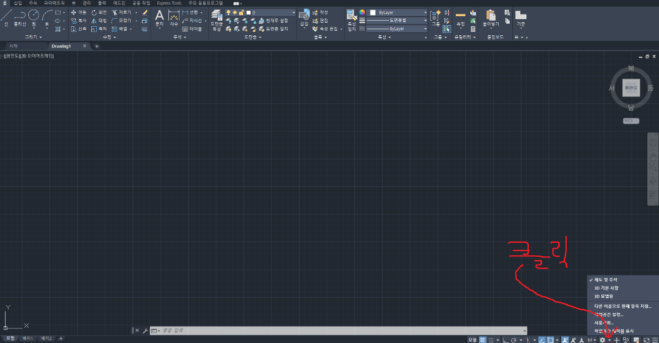
Task: Click the ViewCube top face (평면도)
Action: point(631,88)
